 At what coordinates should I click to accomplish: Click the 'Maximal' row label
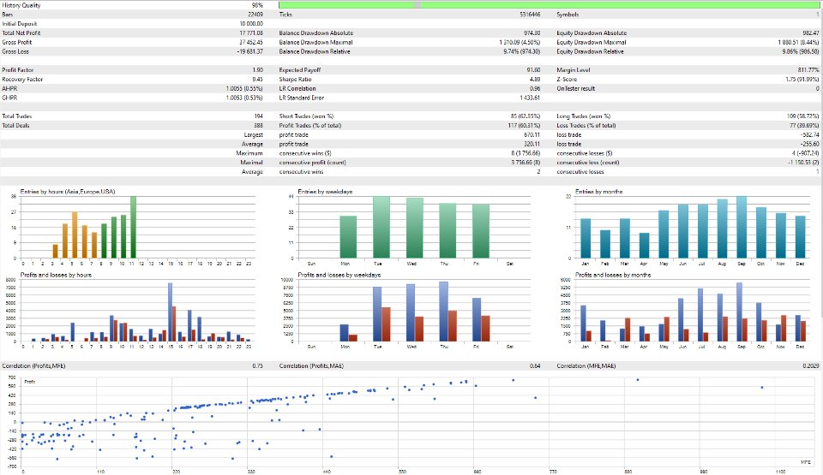tap(251, 163)
